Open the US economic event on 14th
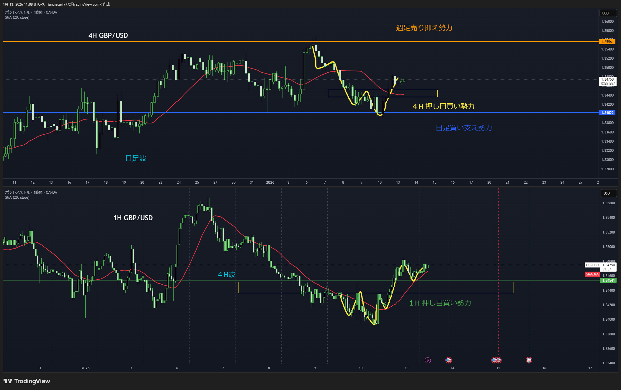The height and width of the screenshot is (390, 621). (x=448, y=360)
